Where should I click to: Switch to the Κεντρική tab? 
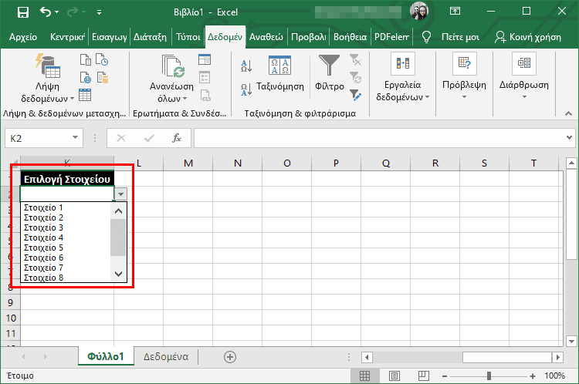pyautogui.click(x=67, y=37)
